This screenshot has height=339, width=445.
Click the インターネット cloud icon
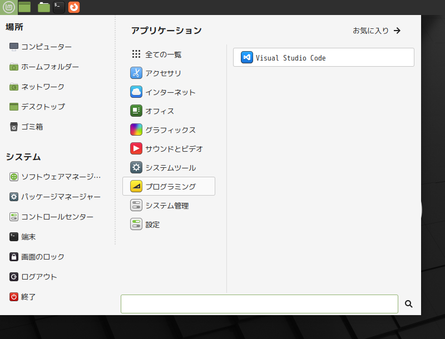point(136,92)
